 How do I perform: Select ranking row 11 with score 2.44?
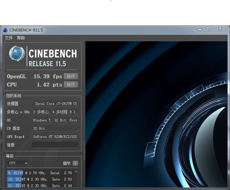(40, 185)
